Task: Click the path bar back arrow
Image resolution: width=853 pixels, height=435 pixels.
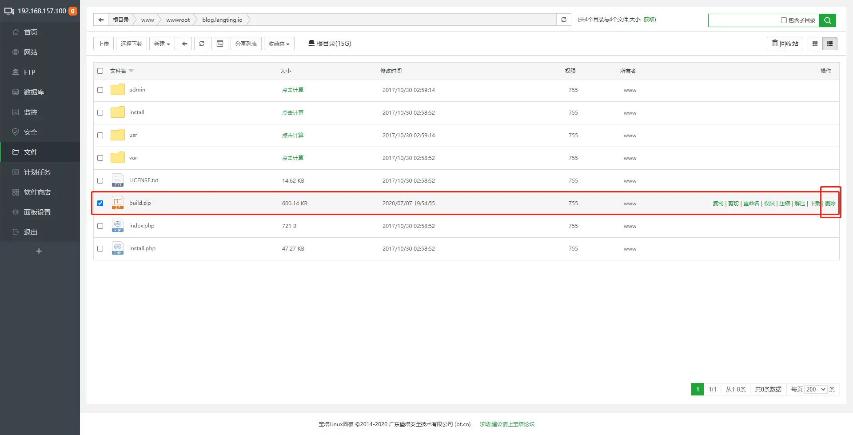Action: pos(101,20)
